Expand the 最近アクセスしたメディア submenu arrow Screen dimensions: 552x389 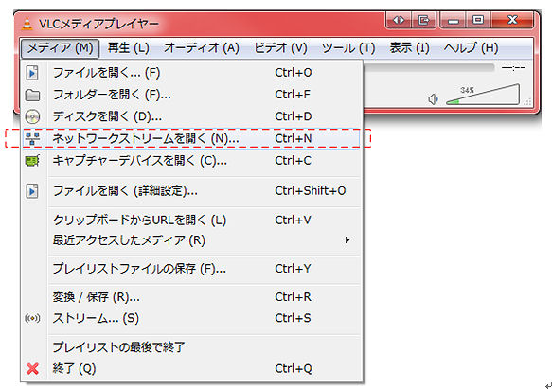pyautogui.click(x=347, y=240)
